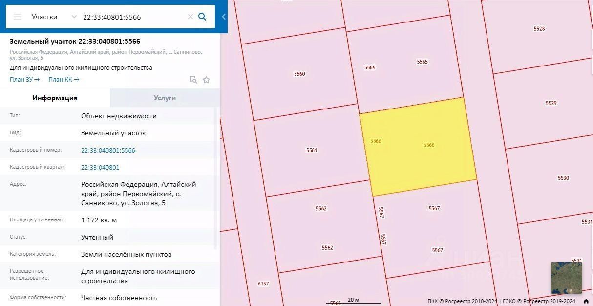Select parcel 5530 on the map
This screenshot has width=593, height=306.
click(x=563, y=178)
